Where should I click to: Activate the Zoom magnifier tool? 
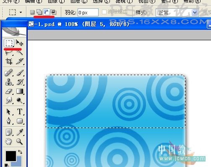pos(19,141)
